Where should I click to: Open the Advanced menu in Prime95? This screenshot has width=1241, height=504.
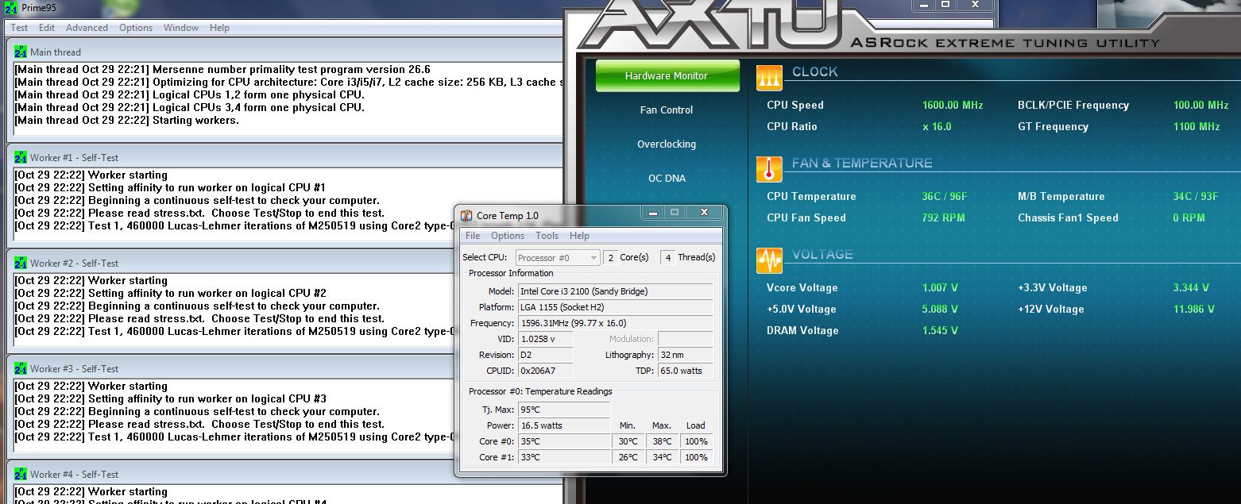[87, 28]
